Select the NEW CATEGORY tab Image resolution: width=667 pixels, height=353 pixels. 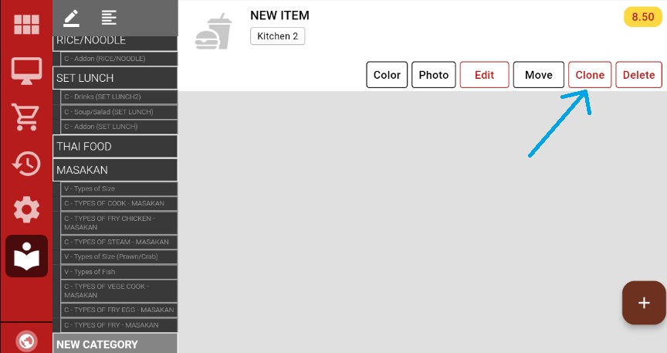(x=115, y=345)
